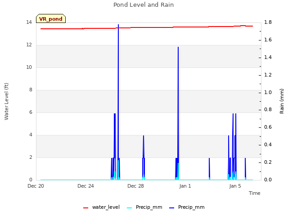This screenshot has width=288, height=216.
Task: Click the 1.8 value on rain axis
Action: pyautogui.click(x=268, y=22)
